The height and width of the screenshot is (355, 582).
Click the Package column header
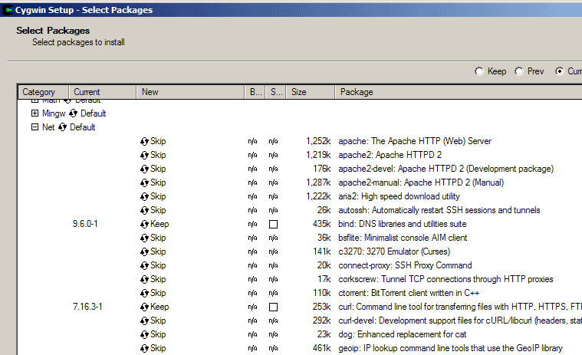(459, 92)
